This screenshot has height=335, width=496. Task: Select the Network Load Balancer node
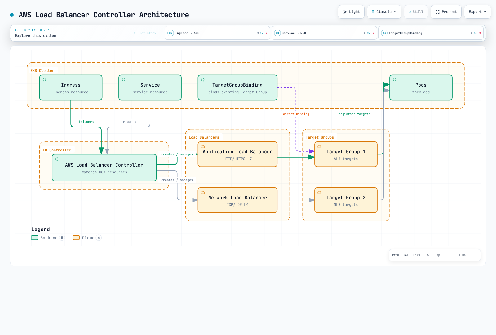[x=237, y=200]
